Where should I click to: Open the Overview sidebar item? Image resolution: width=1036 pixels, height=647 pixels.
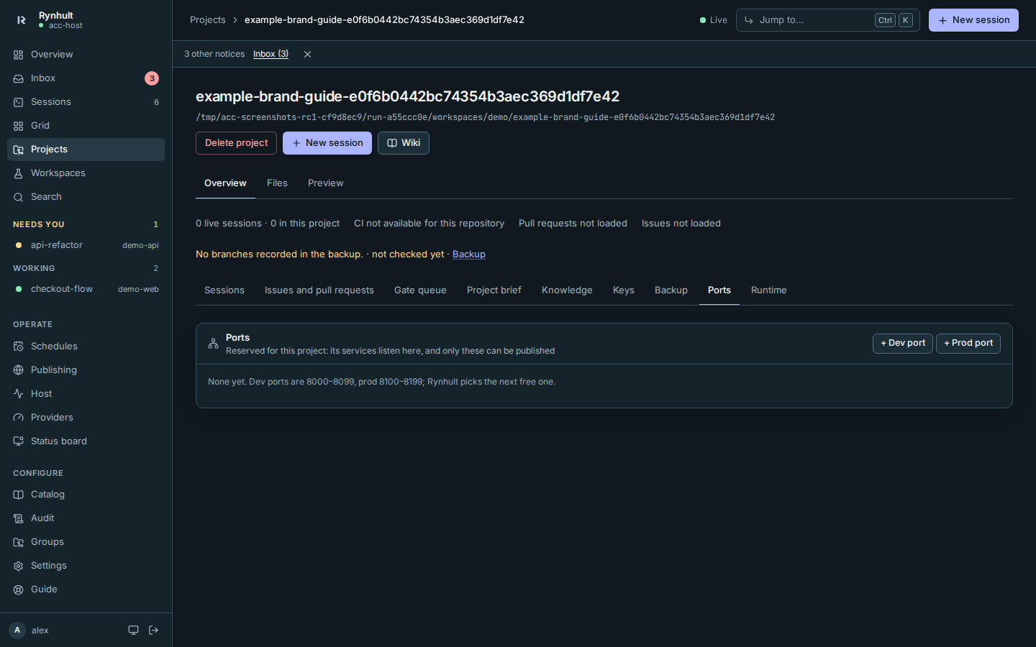[x=86, y=55]
